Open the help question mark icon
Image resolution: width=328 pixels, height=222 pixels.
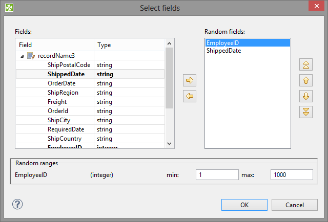pyautogui.click(x=17, y=204)
